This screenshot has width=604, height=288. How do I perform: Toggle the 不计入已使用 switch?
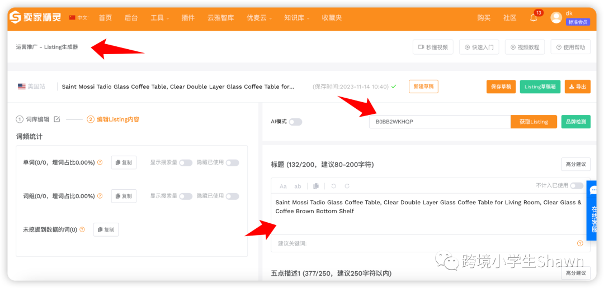coord(577,186)
